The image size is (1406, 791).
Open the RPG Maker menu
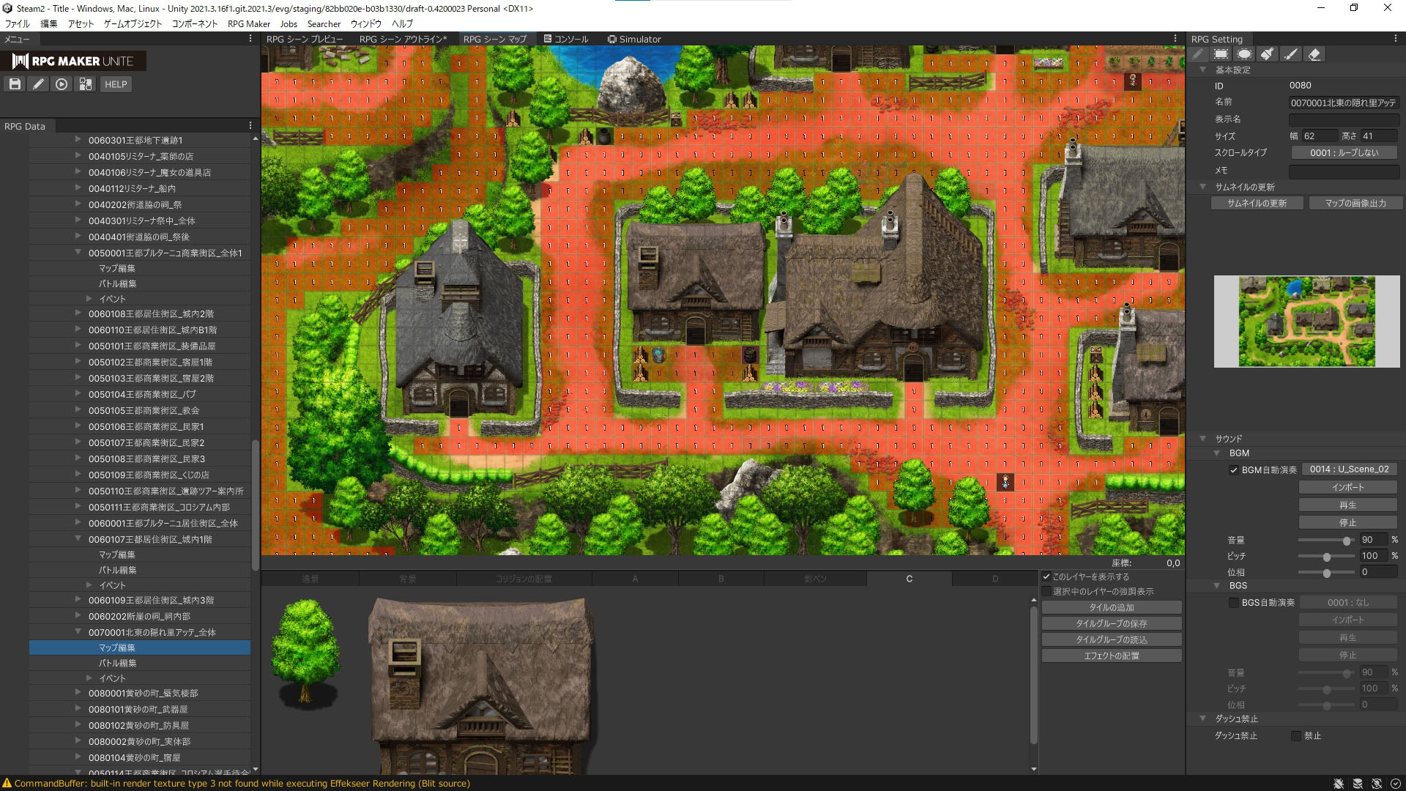[x=248, y=23]
